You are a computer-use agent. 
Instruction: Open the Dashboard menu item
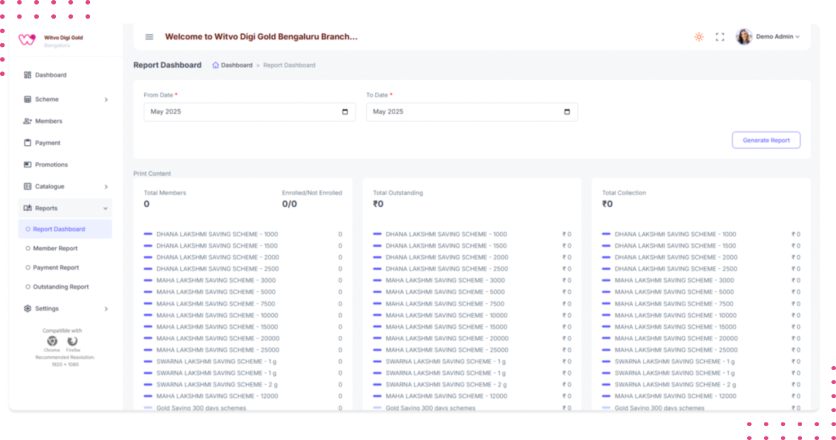point(65,75)
